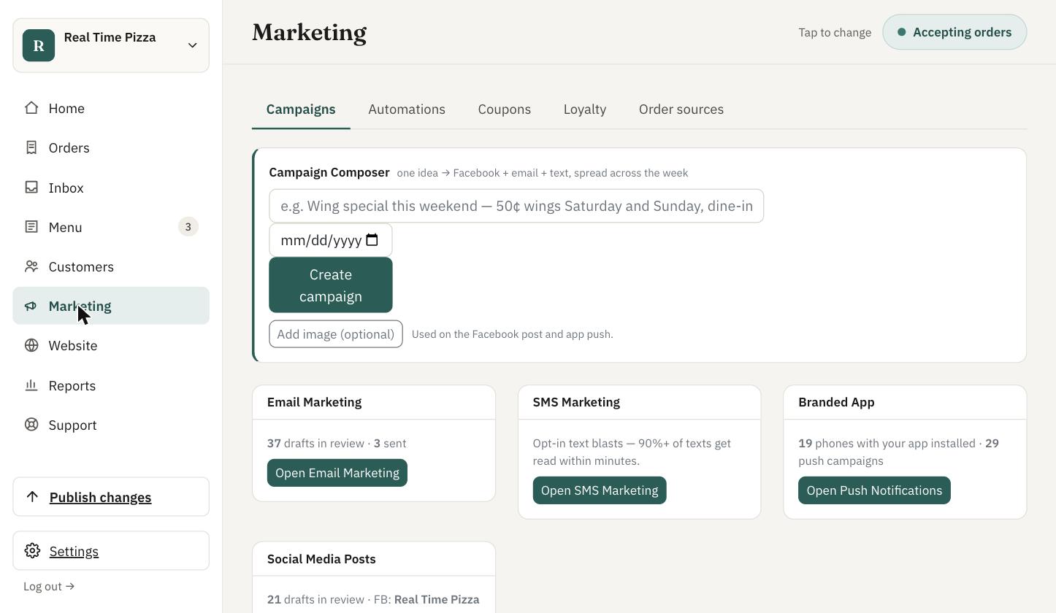
Task: Switch to the Automations tab
Action: click(x=407, y=109)
